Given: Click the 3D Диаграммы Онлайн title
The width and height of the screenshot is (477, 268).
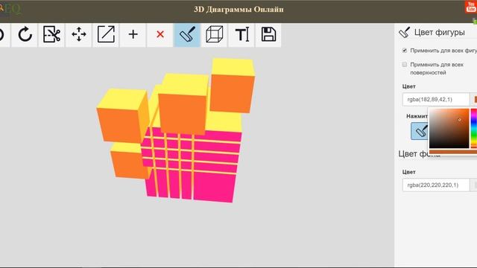Looking at the screenshot, I should coord(238,10).
